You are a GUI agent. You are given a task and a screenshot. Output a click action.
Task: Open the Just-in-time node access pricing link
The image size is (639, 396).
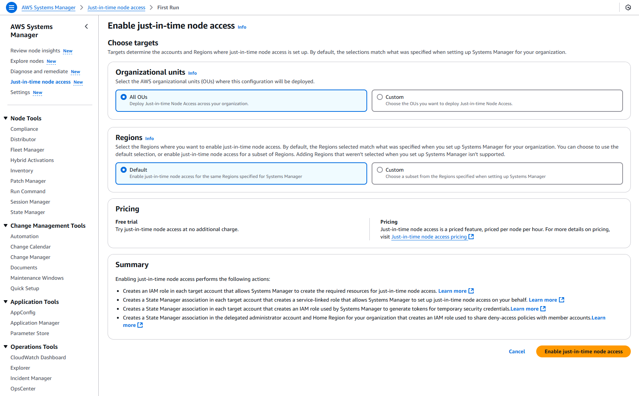[429, 237]
